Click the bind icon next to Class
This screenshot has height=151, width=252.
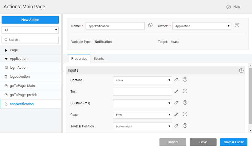pyautogui.click(x=176, y=114)
